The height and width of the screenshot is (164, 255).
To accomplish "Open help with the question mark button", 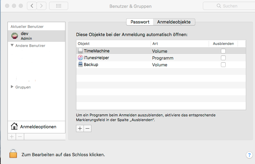I will 249,155.
